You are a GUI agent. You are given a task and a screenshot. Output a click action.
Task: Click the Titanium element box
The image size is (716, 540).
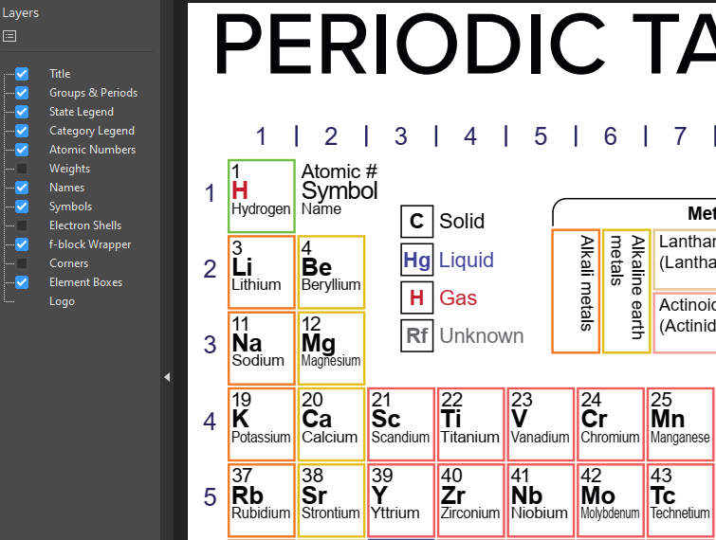click(470, 424)
